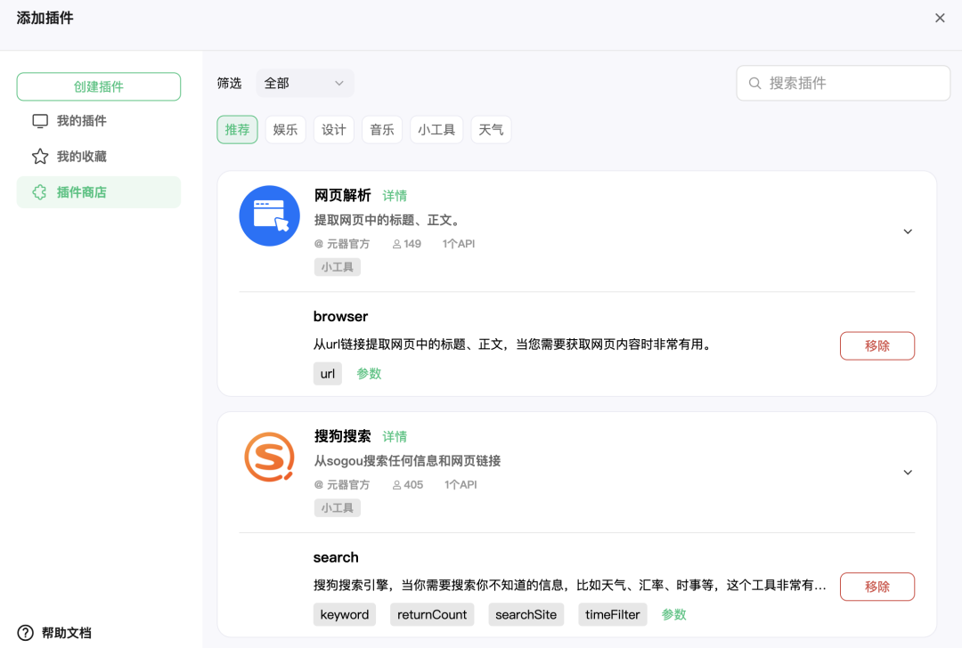The height and width of the screenshot is (648, 962).
Task: Click the 我的插件 monitor icon
Action: pyautogui.click(x=40, y=121)
